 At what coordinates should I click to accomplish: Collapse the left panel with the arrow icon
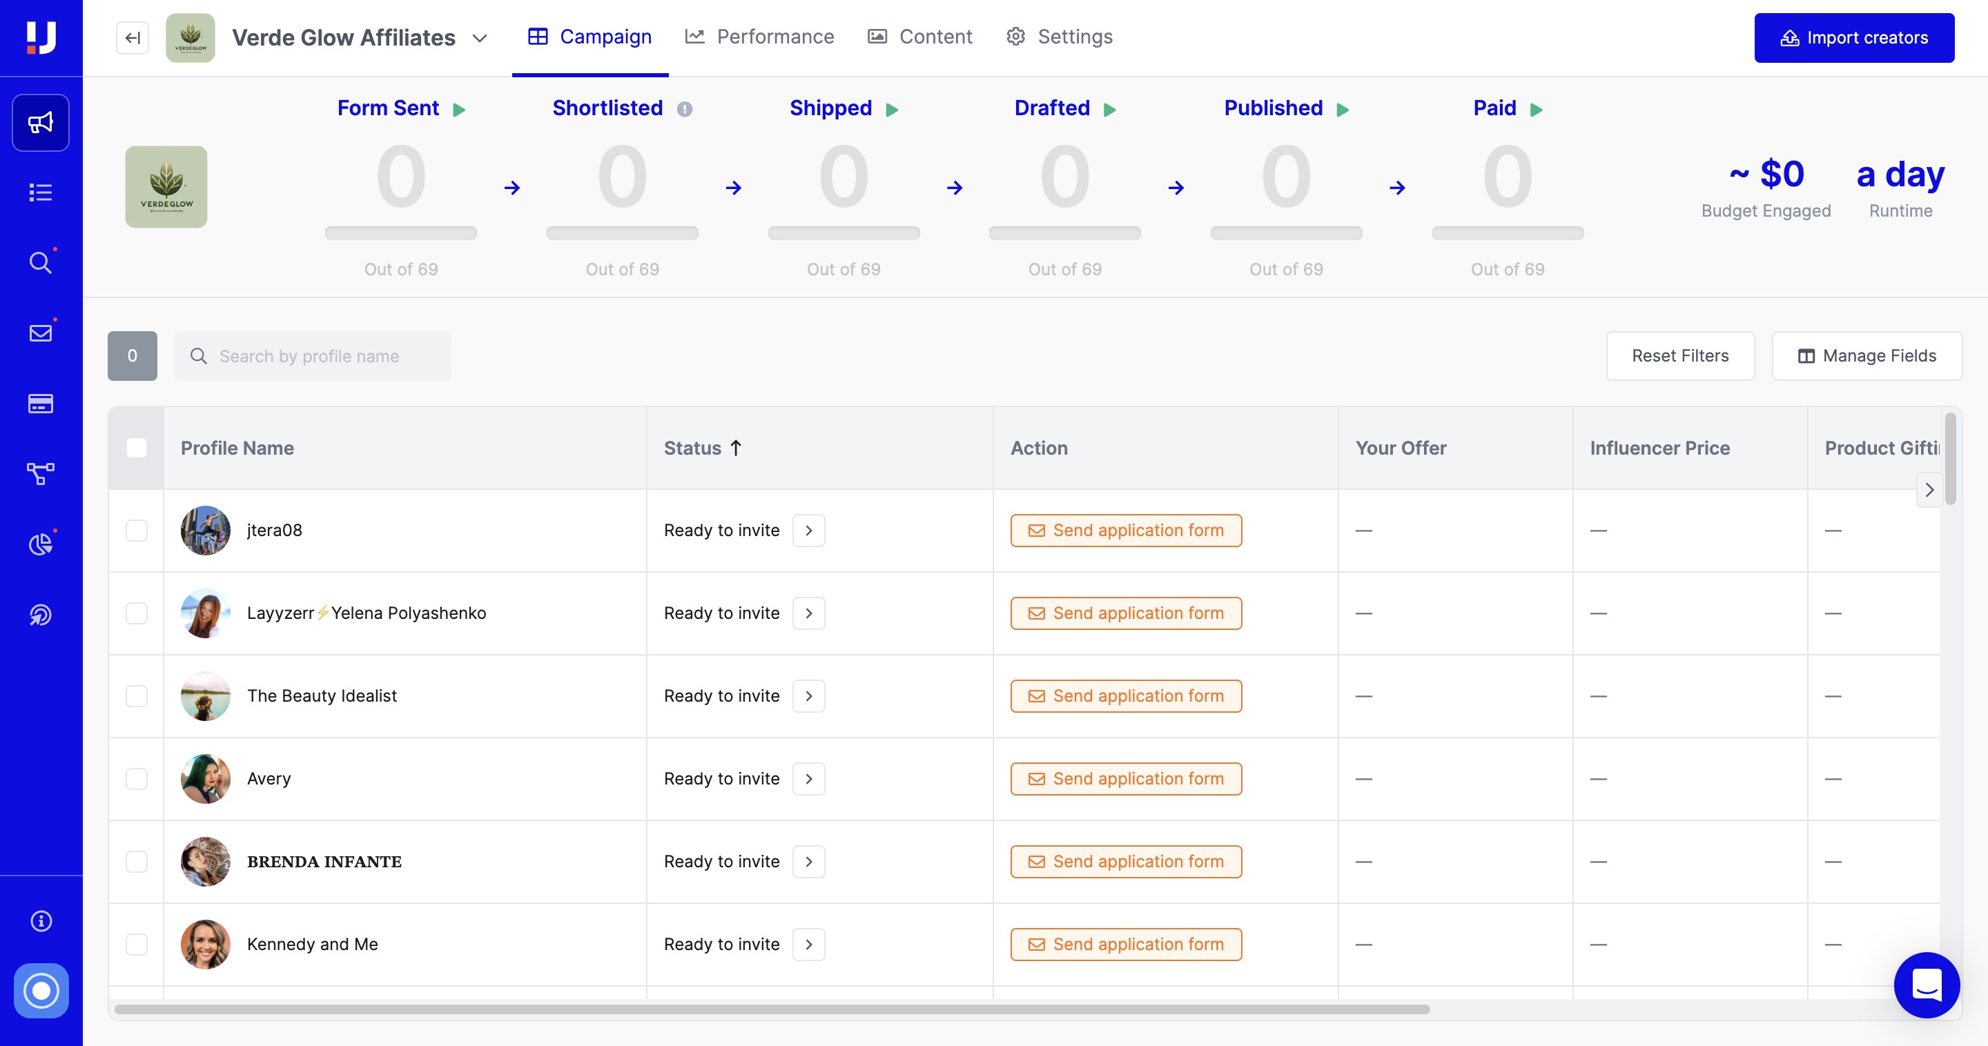point(132,37)
